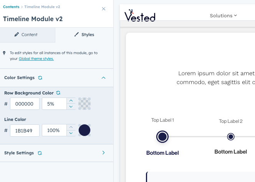Image resolution: width=255 pixels, height=182 pixels.
Task: Select the Styles tab
Action: (84, 35)
